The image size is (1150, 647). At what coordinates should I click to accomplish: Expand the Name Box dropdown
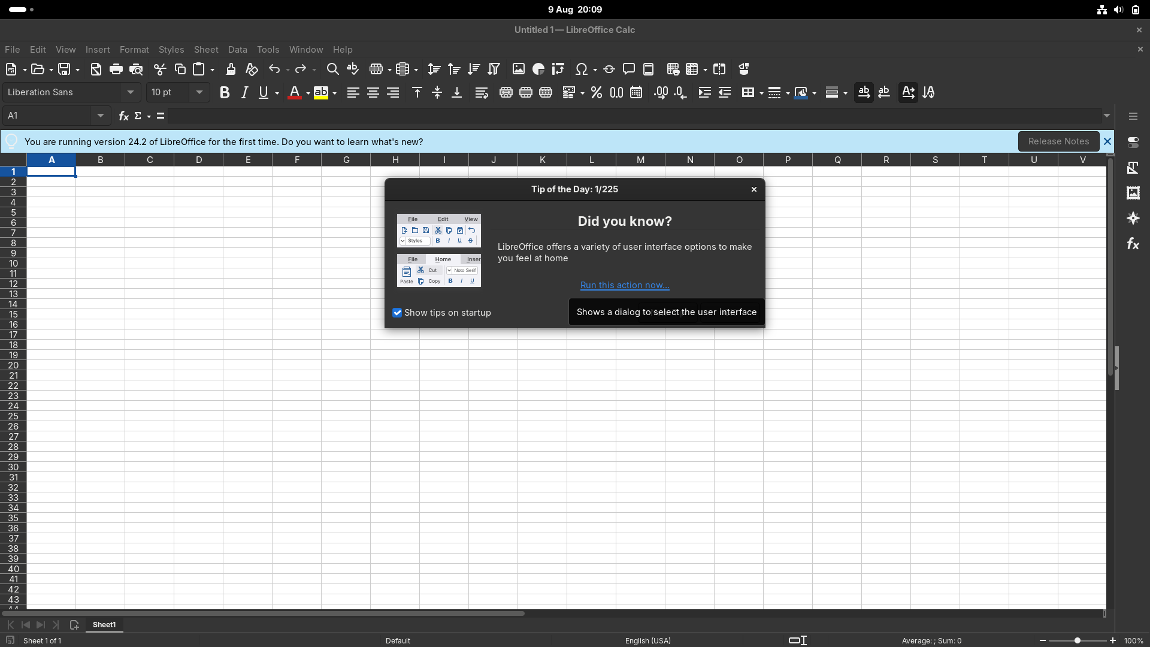pos(101,116)
